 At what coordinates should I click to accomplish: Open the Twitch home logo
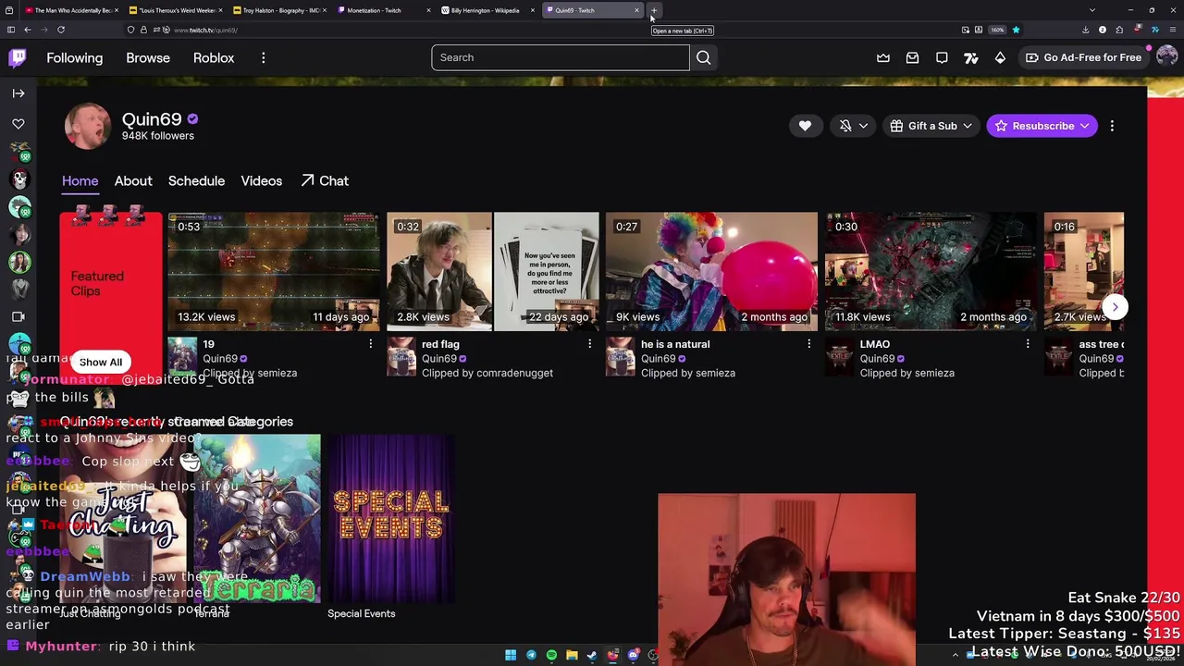tap(18, 57)
